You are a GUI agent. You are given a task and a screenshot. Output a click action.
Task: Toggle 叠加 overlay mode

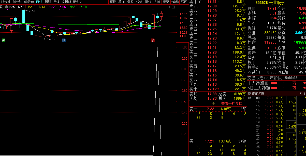[x=121, y=2]
